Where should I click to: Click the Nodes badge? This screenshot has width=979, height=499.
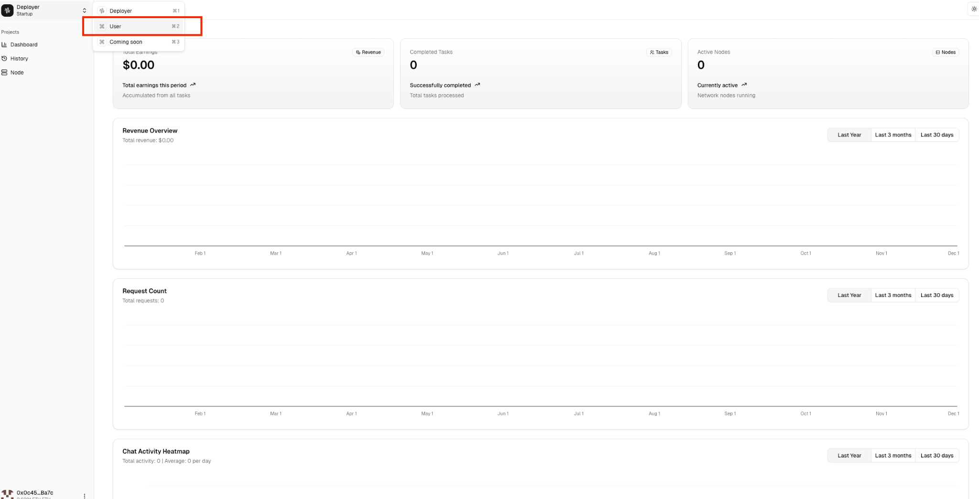pos(946,52)
